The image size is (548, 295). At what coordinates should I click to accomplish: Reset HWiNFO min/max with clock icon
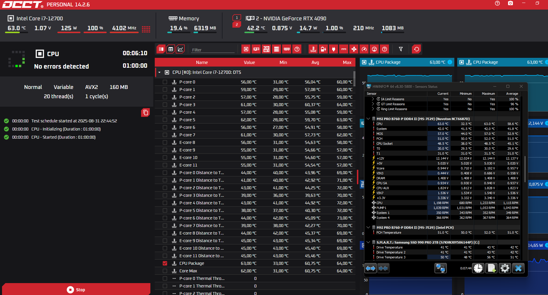pos(478,268)
